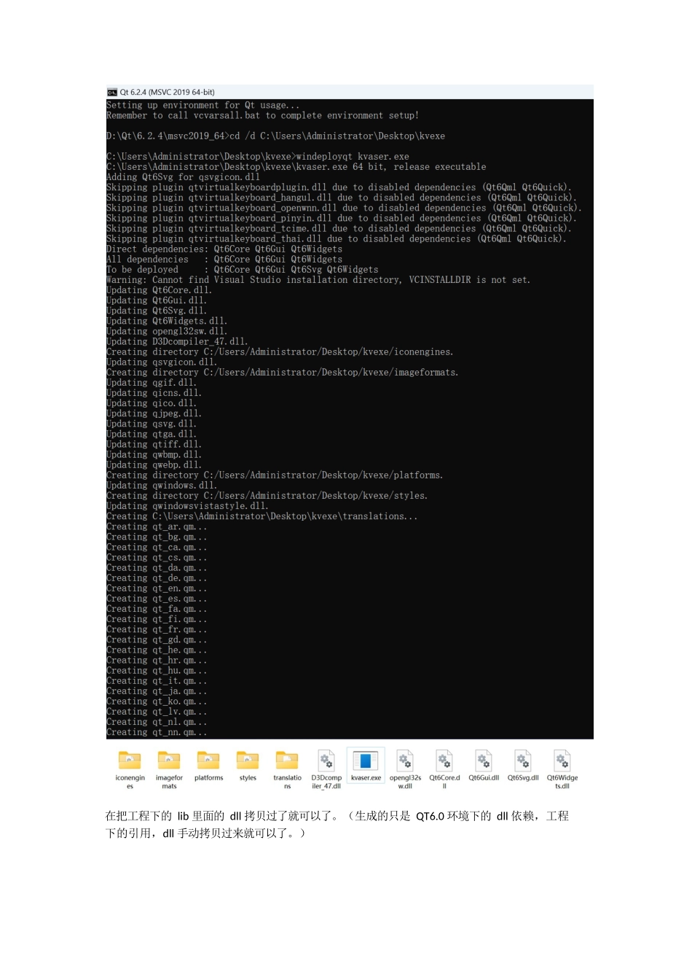This screenshot has height=980, width=692.
Task: Open the styles folder
Action: [248, 766]
